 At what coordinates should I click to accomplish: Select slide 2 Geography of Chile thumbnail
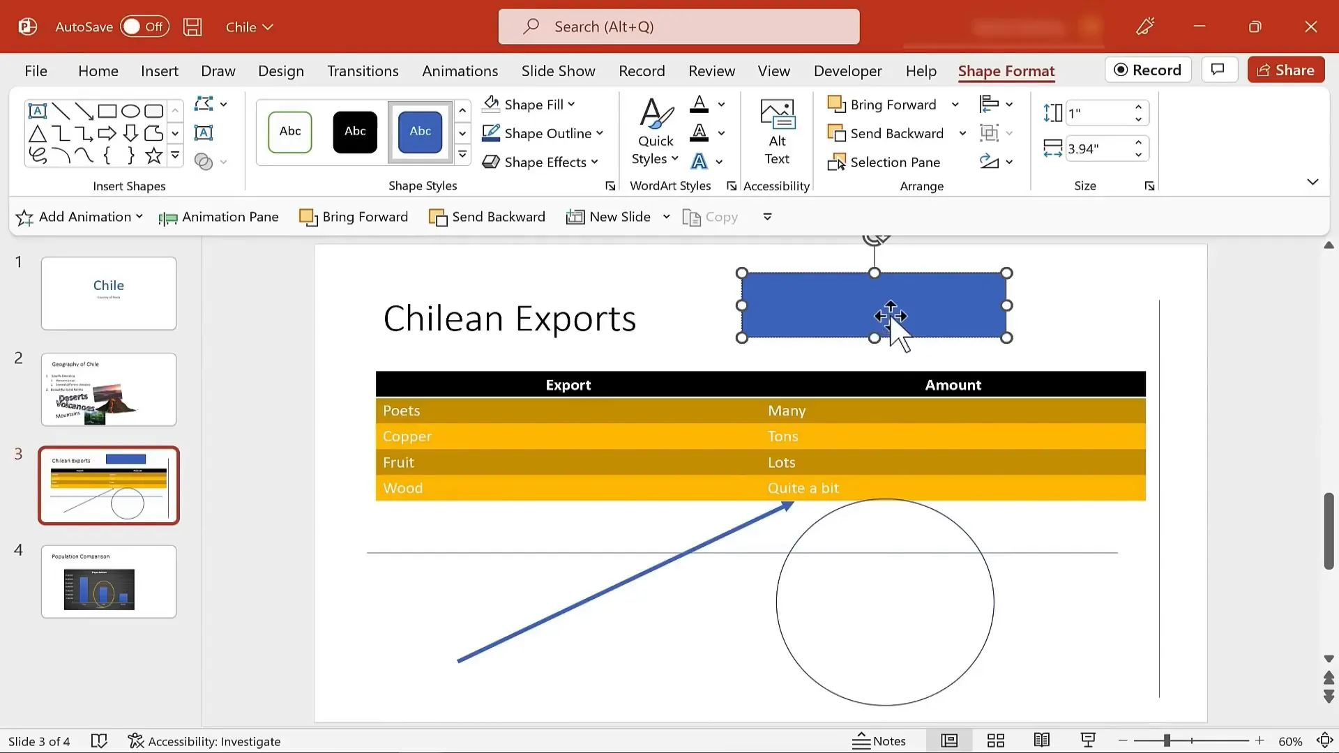[109, 389]
